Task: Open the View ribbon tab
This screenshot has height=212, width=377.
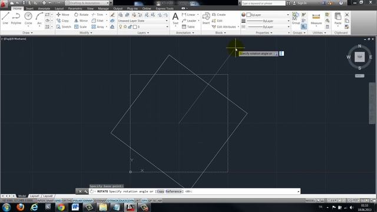Action: (x=90, y=8)
